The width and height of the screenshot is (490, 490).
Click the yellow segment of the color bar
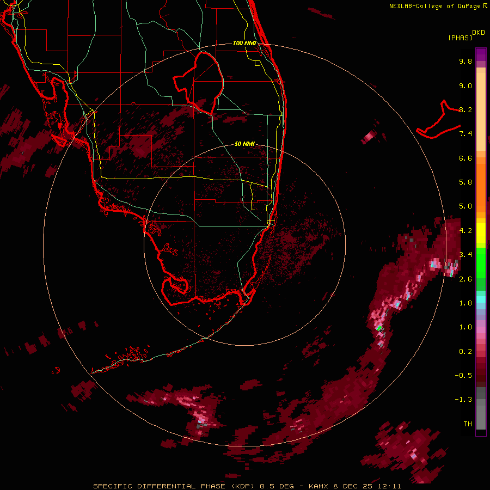[481, 233]
